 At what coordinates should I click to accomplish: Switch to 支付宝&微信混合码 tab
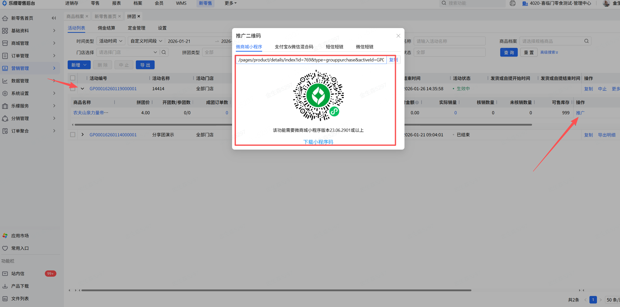[x=294, y=47]
